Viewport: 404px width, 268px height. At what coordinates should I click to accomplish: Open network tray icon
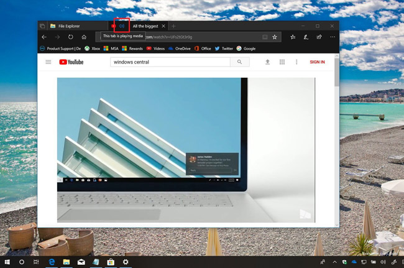(x=364, y=262)
